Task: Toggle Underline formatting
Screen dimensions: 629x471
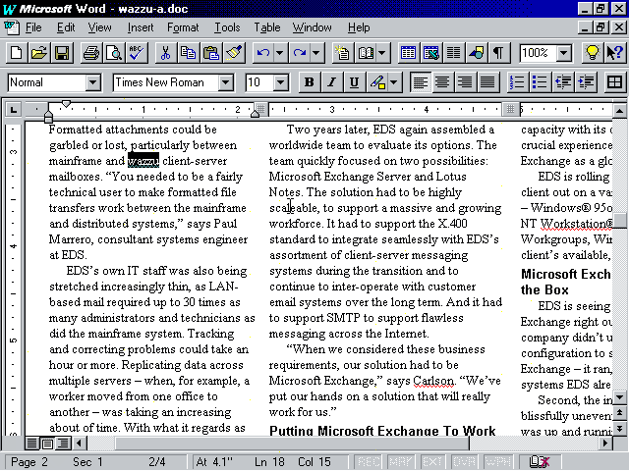Action: 354,82
